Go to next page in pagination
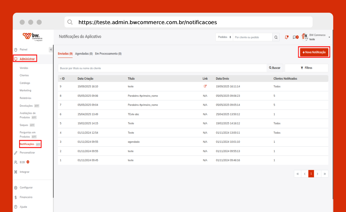Image resolution: width=346 pixels, height=212 pixels. [x=318, y=174]
